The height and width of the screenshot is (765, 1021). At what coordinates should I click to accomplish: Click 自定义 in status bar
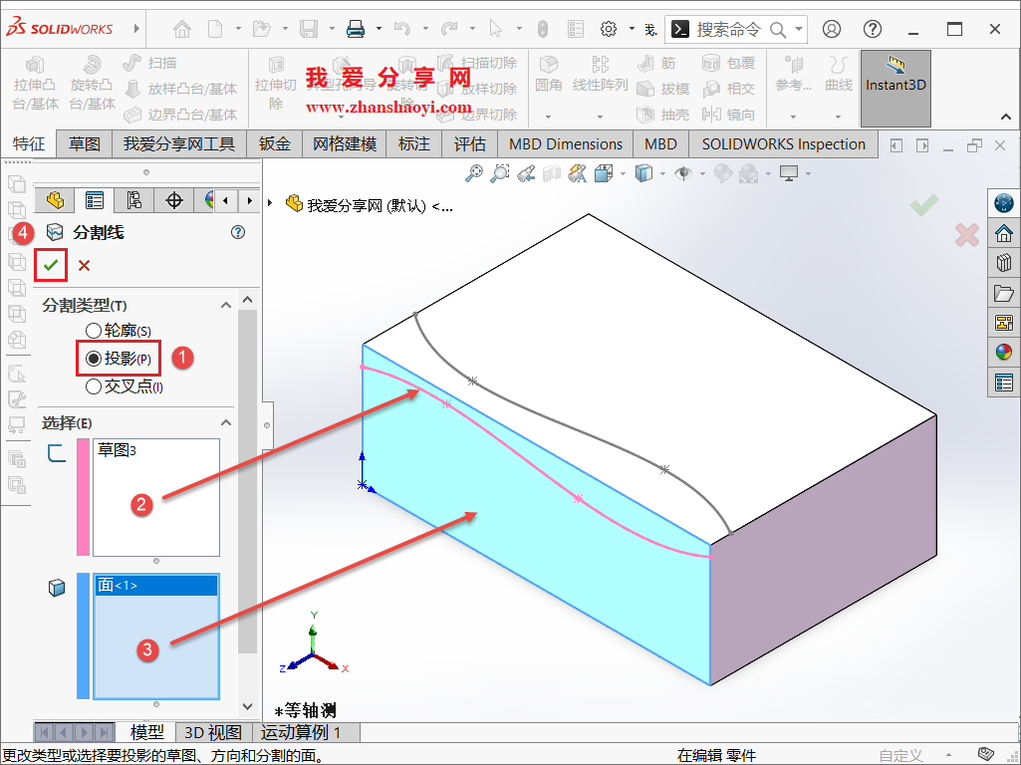[x=901, y=755]
